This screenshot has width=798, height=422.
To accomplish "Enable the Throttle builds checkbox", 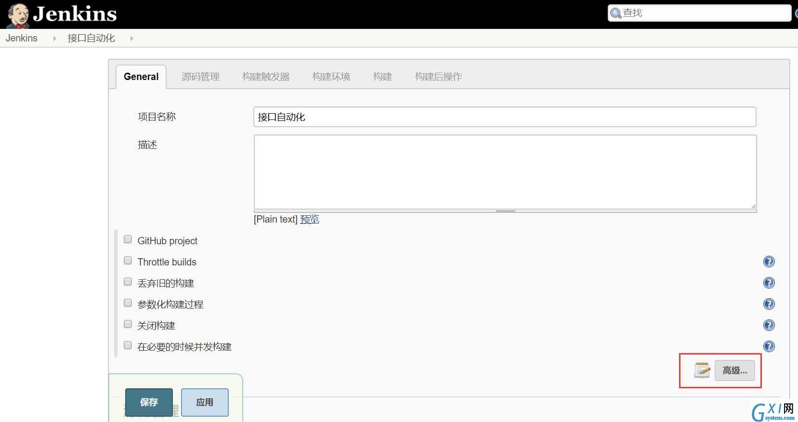I will pos(128,261).
